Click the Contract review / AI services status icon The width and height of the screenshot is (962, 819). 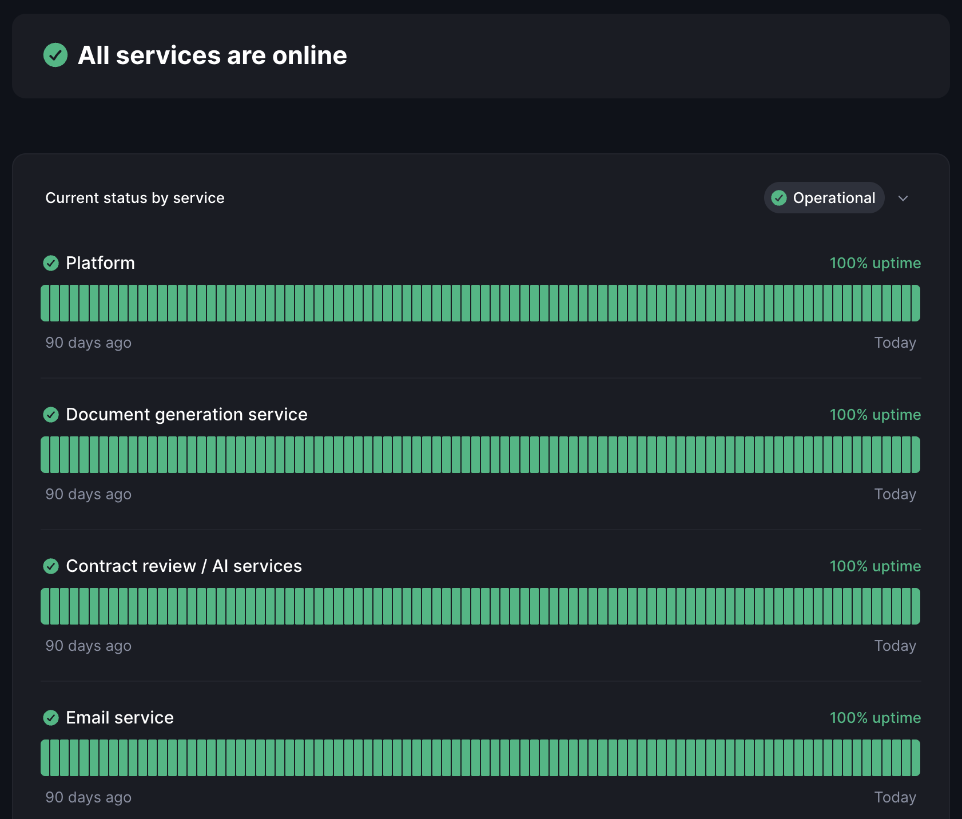(51, 566)
